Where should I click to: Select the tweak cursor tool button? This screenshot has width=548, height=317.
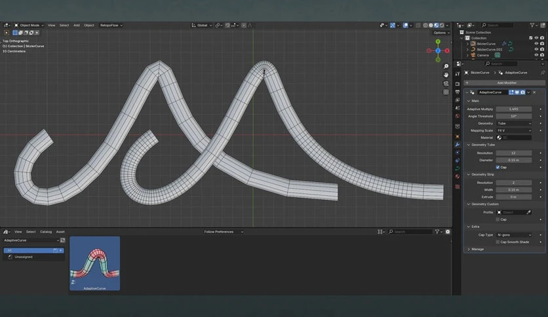(x=7, y=33)
